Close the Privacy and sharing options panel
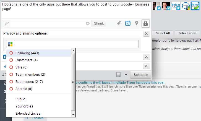Viewport: 201px width, 121px height. [x=146, y=34]
